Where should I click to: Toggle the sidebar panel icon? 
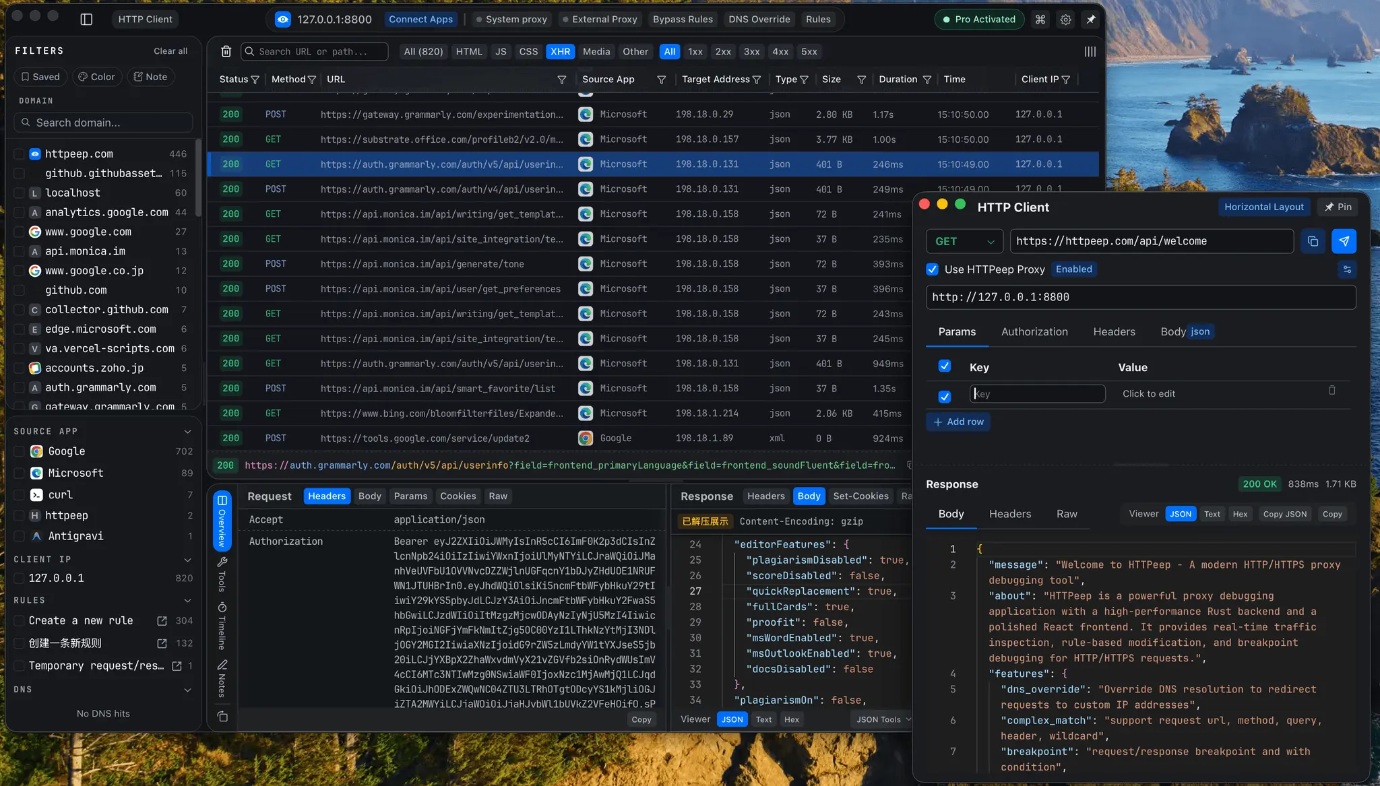[86, 20]
